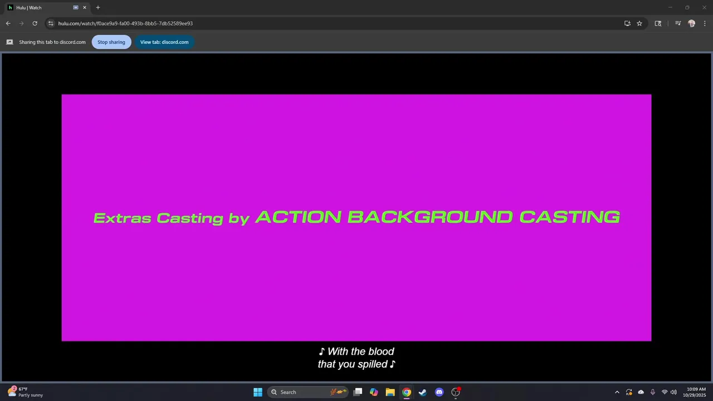Switch to Chrome taskbar icon
This screenshot has height=401, width=713.
point(407,392)
